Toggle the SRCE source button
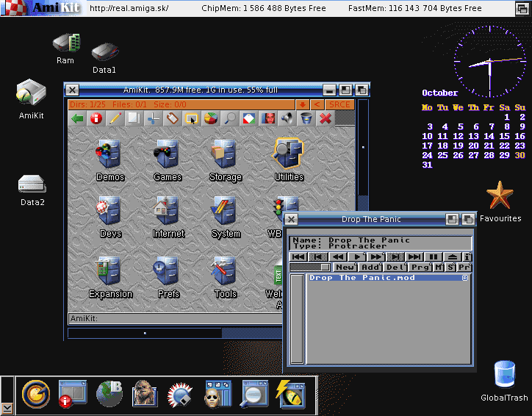This screenshot has width=532, height=416. [x=339, y=104]
